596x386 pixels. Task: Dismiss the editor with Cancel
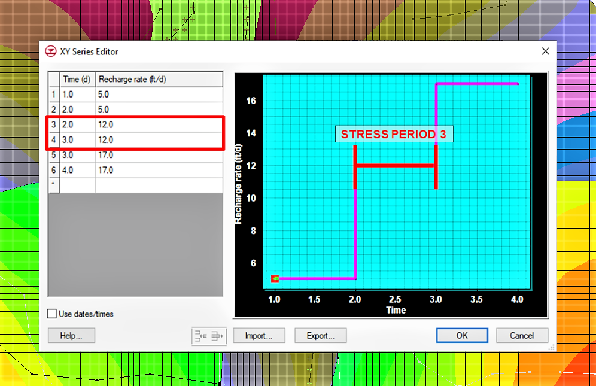coord(522,335)
